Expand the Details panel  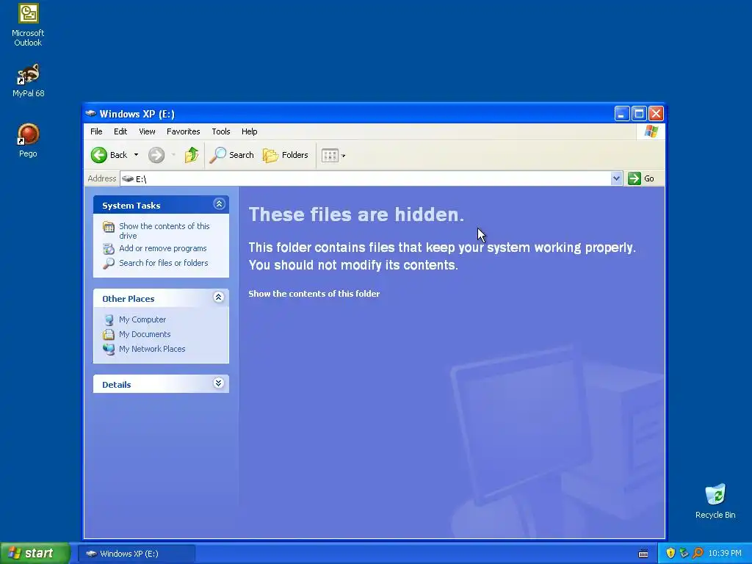[x=218, y=383]
